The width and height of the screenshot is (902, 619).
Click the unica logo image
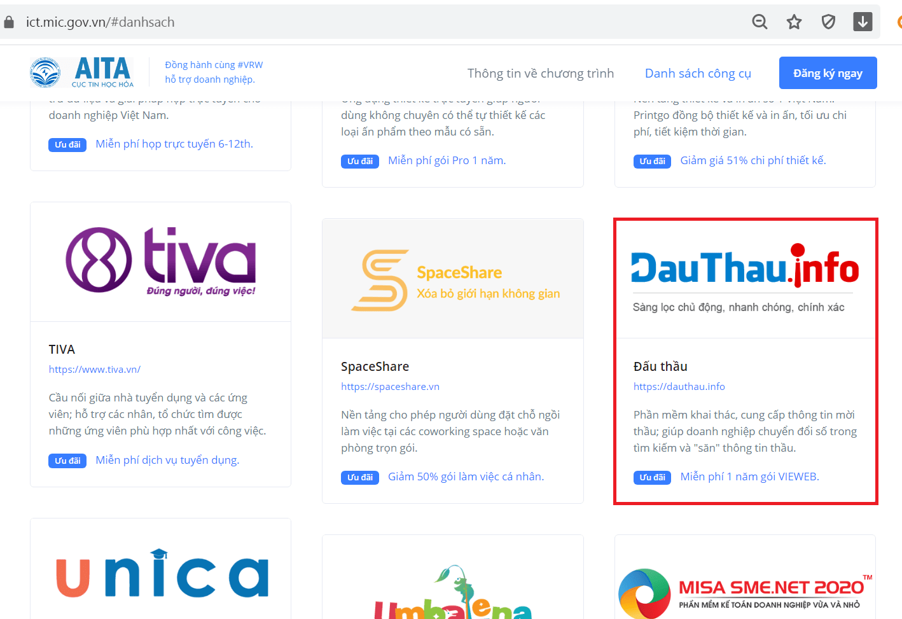pos(162,574)
